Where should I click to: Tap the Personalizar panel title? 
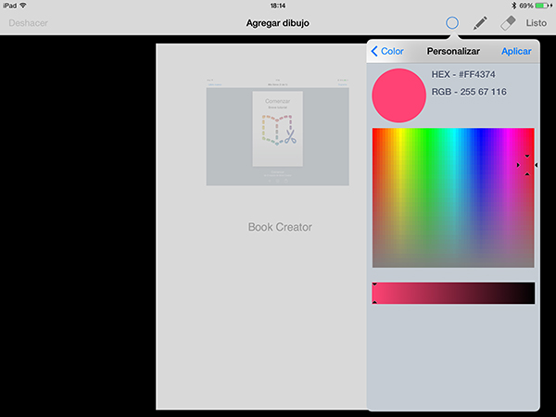pyautogui.click(x=453, y=51)
